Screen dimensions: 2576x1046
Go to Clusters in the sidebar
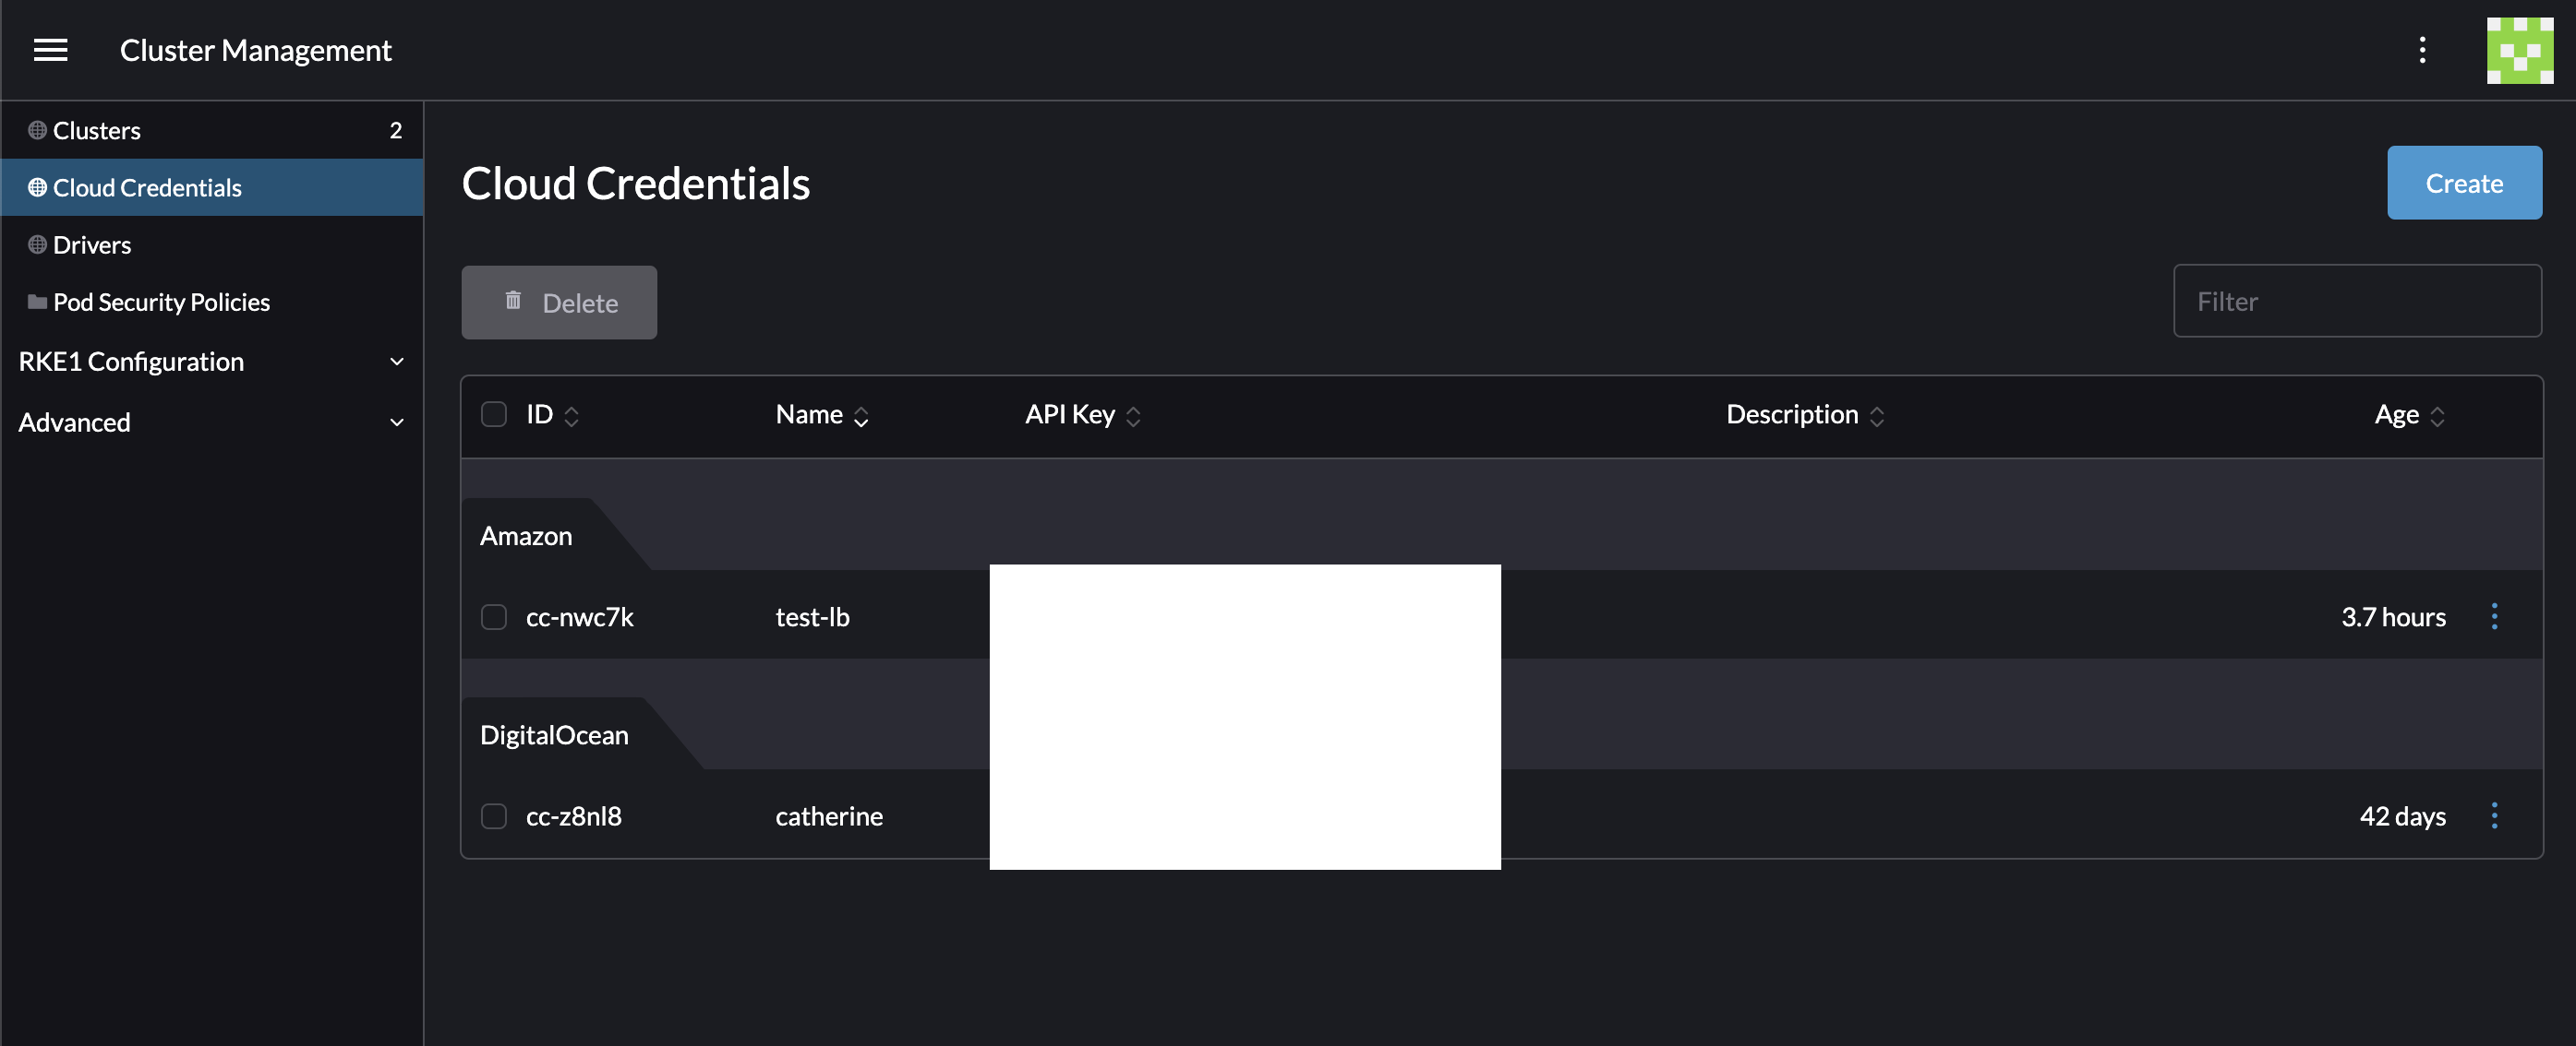click(97, 130)
